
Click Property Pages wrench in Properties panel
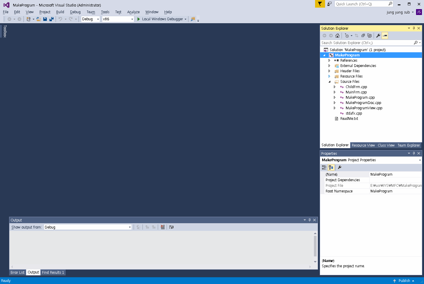pos(339,167)
